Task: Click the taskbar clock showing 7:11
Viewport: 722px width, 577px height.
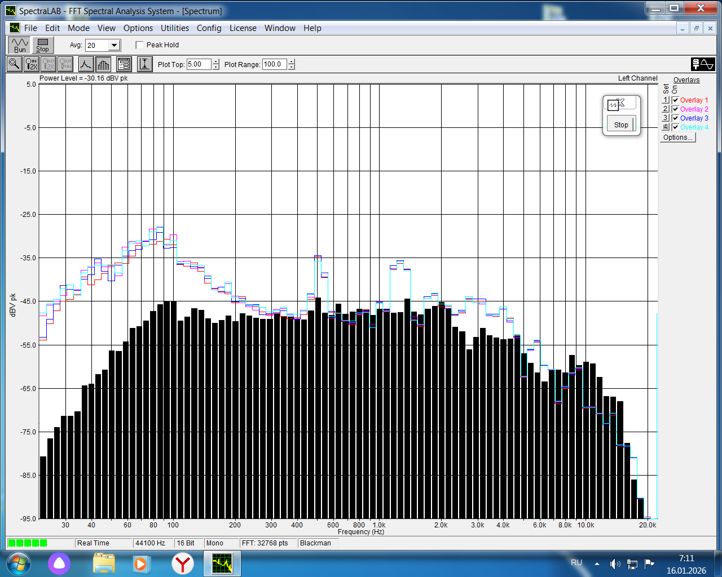Action: click(x=686, y=564)
